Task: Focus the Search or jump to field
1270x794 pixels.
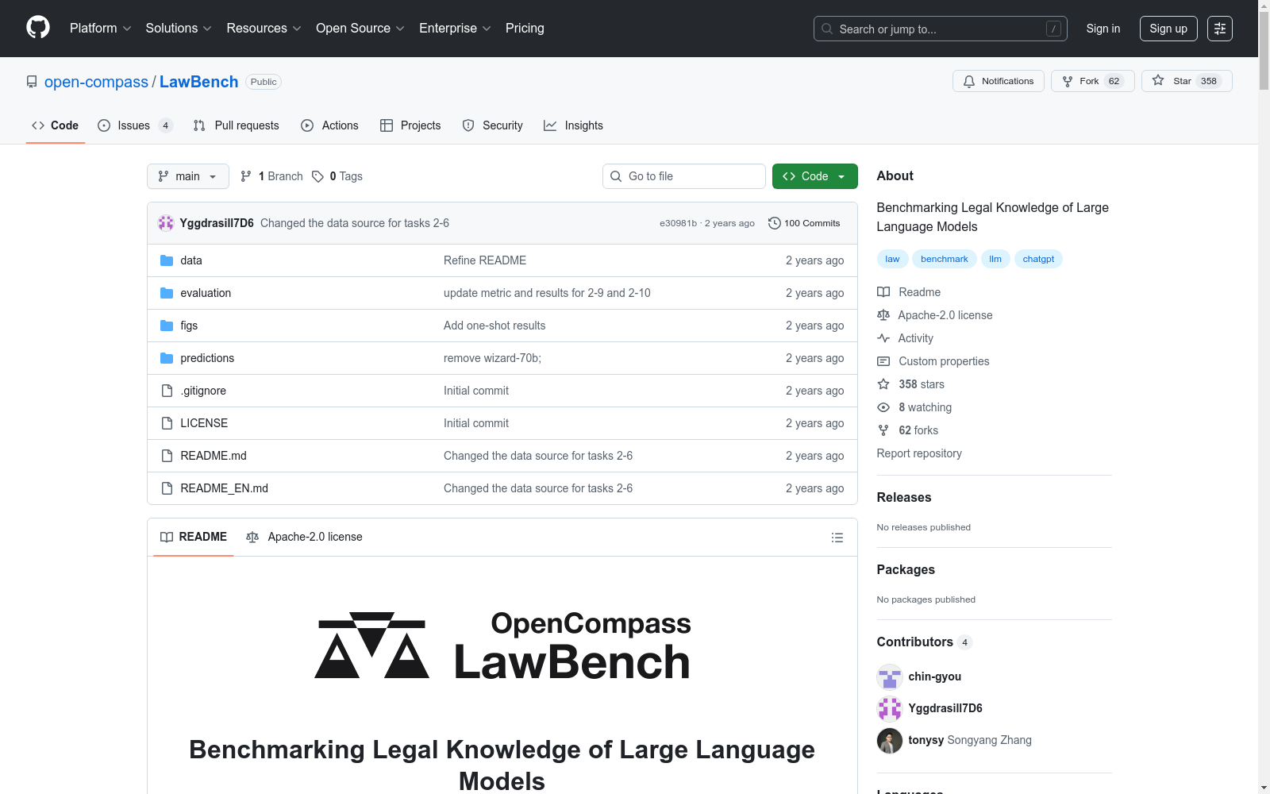Action: click(941, 29)
